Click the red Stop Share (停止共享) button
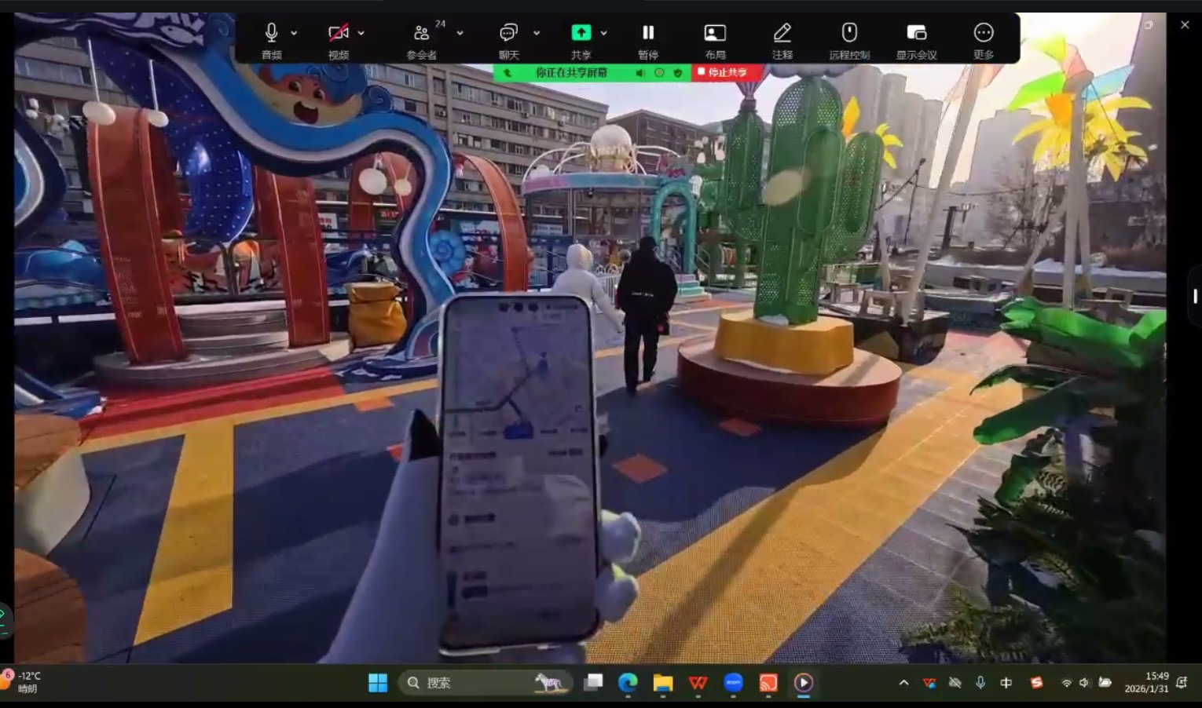Image resolution: width=1202 pixels, height=708 pixels. point(721,72)
